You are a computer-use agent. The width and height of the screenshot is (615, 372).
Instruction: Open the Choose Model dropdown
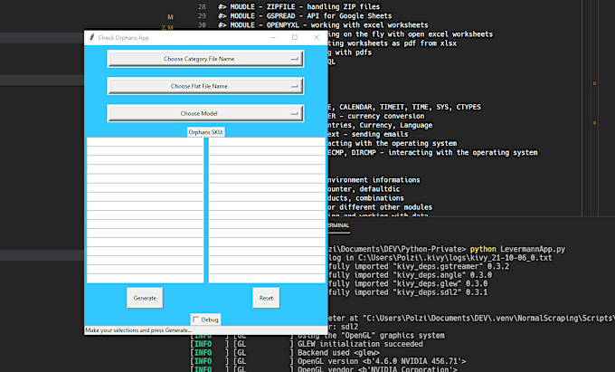pos(205,113)
